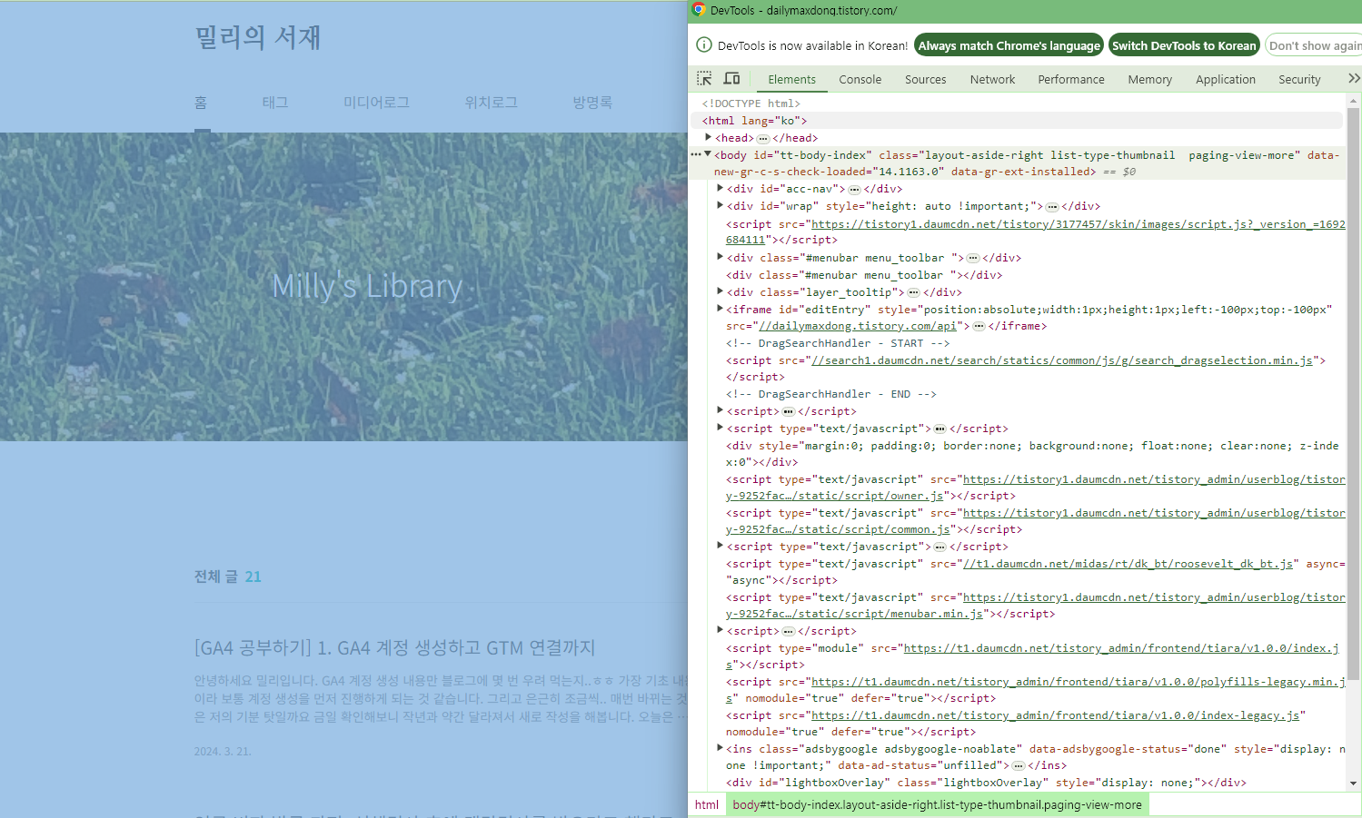The height and width of the screenshot is (818, 1362).
Task: Click the Chrome icon in DevTools title bar
Action: pyautogui.click(x=699, y=10)
